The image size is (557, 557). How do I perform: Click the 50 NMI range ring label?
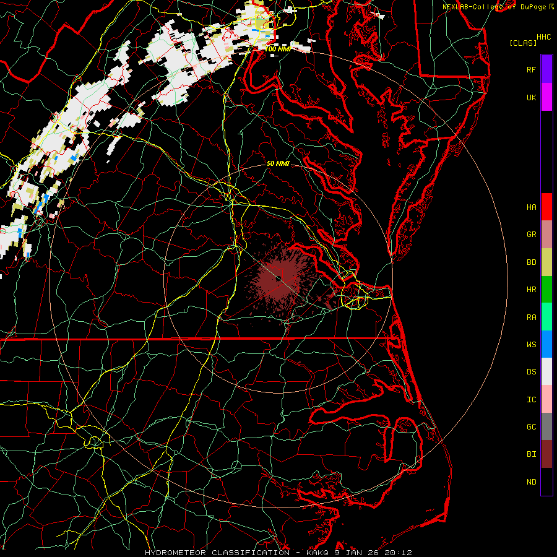point(278,163)
